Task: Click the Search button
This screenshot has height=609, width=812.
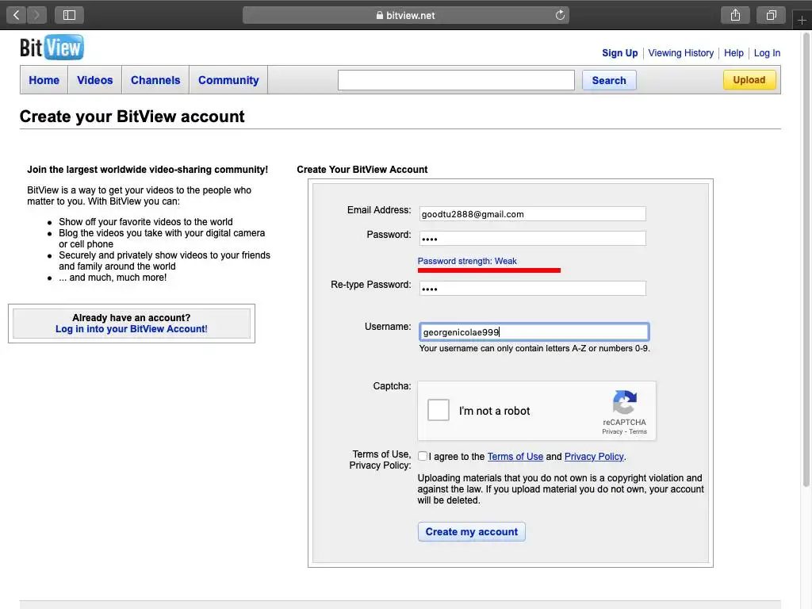Action: (x=609, y=80)
